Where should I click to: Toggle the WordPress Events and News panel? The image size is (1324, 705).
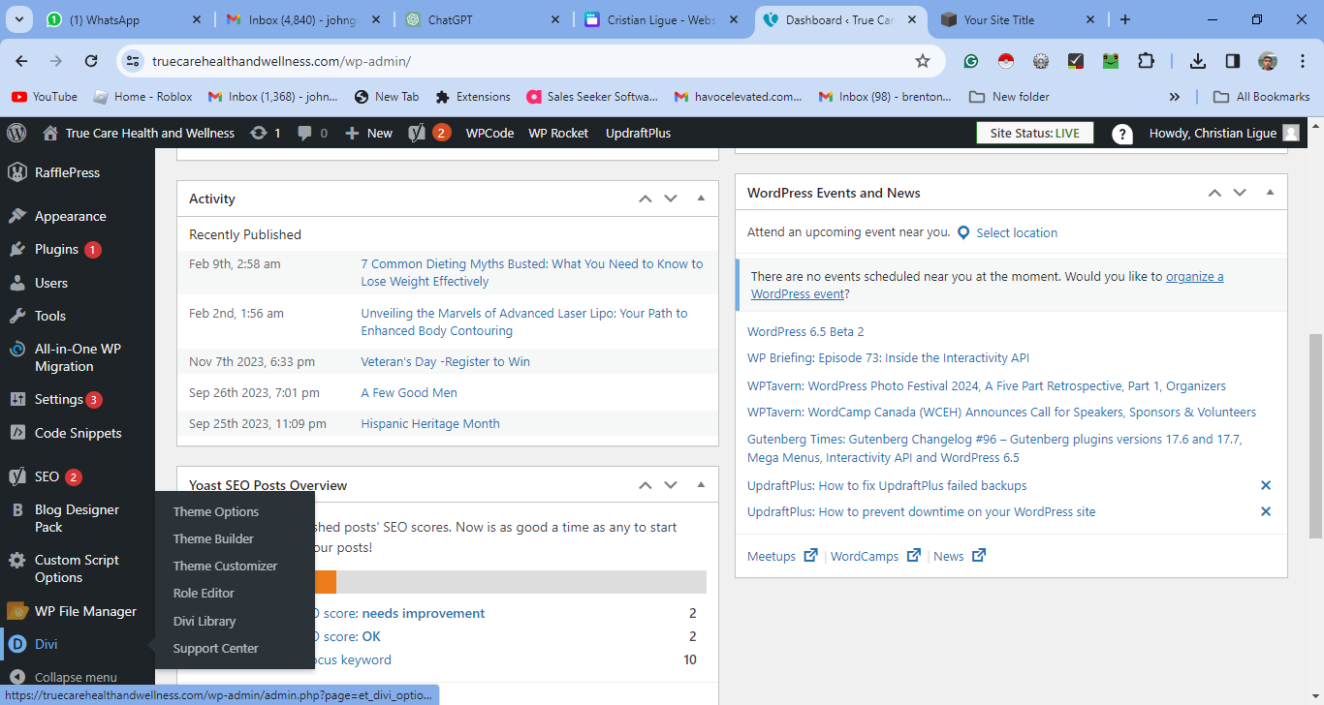tap(1270, 193)
